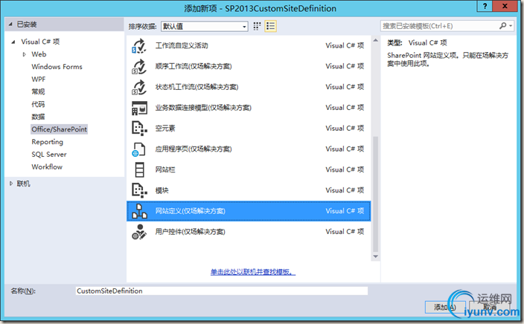
Task: Click the 取消 button
Action: tap(490, 308)
